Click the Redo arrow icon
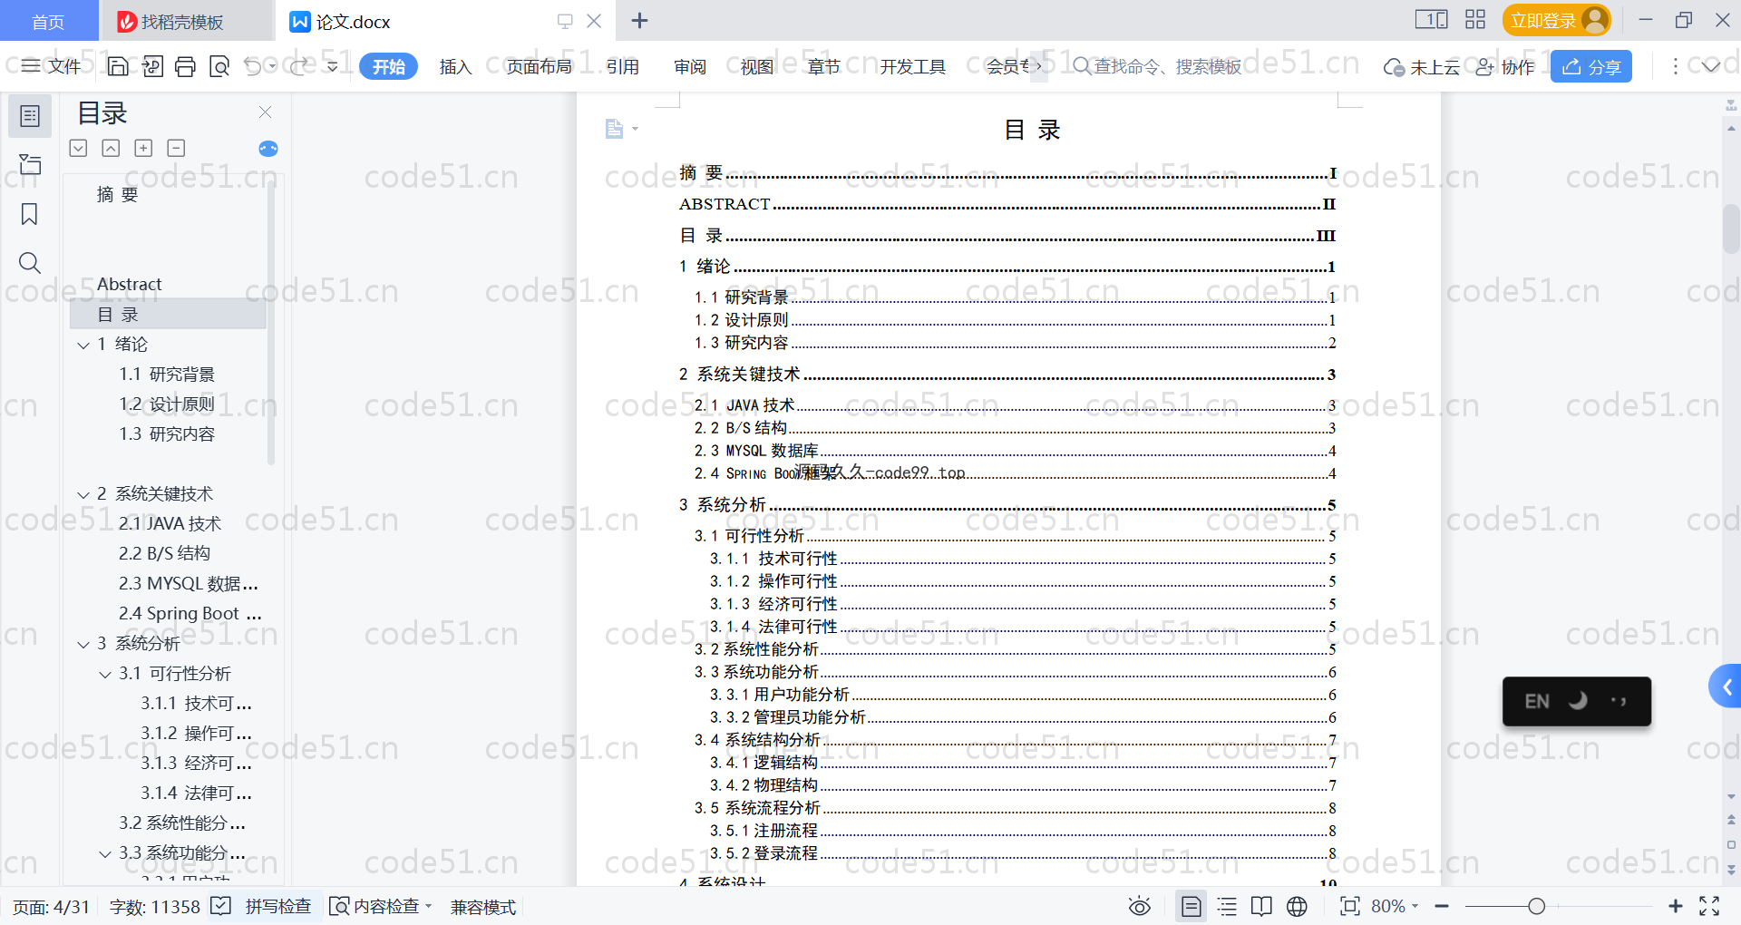The height and width of the screenshot is (925, 1741). [299, 66]
